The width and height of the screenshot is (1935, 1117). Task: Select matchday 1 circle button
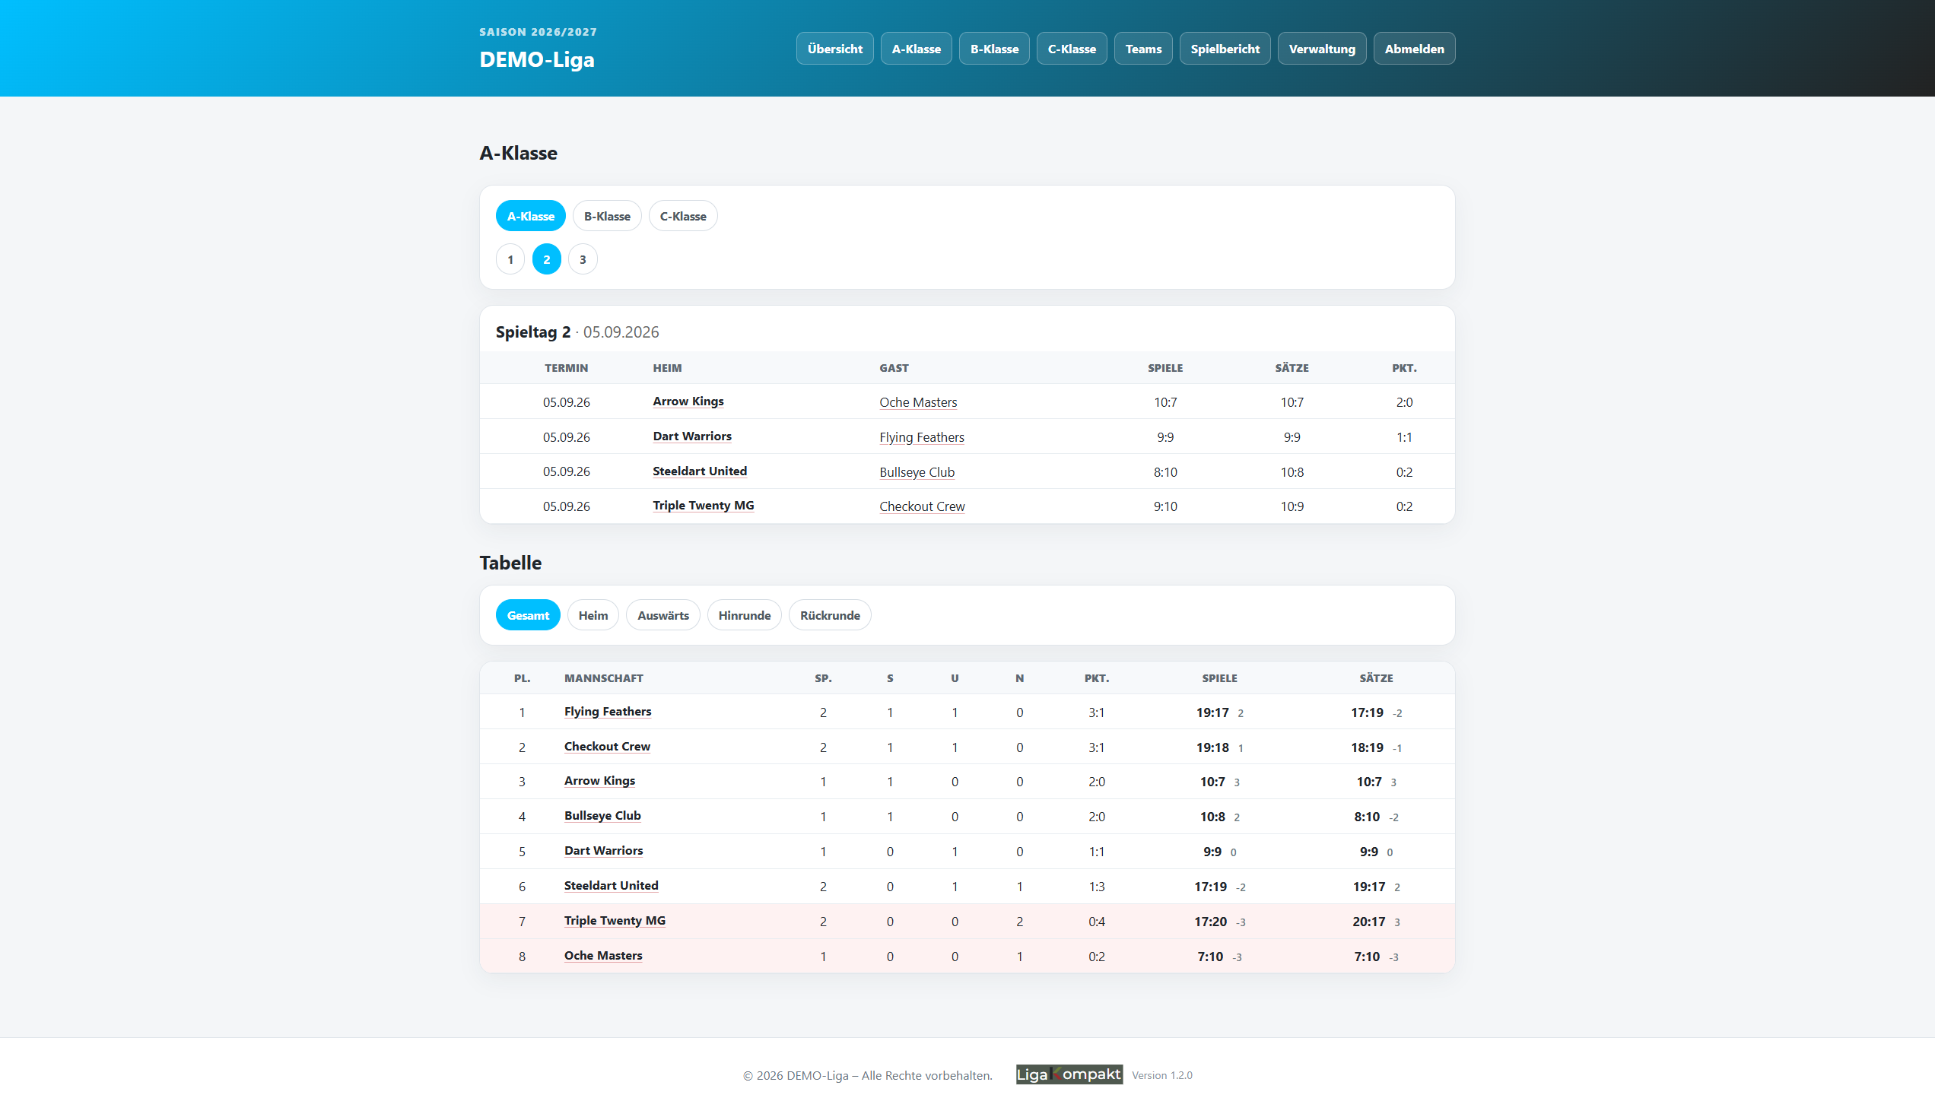[x=510, y=259]
